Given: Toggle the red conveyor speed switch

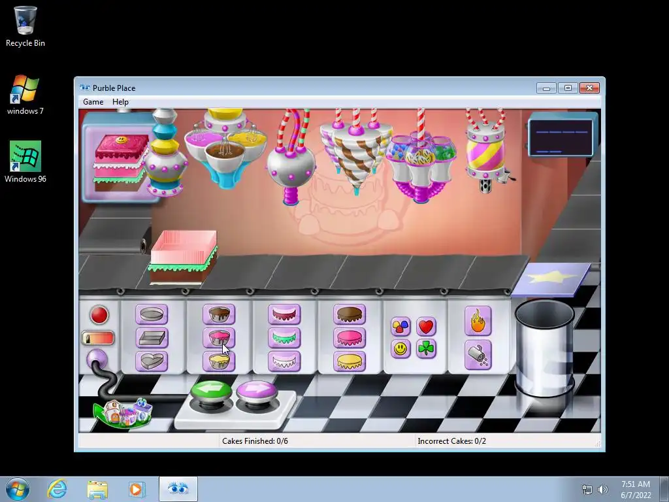Looking at the screenshot, I should [98, 339].
